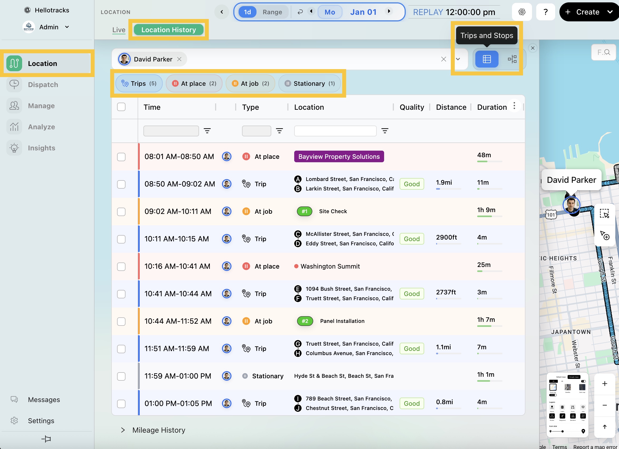Image resolution: width=619 pixels, height=449 pixels.
Task: Switch to the timeline diagram view icon
Action: (512, 59)
